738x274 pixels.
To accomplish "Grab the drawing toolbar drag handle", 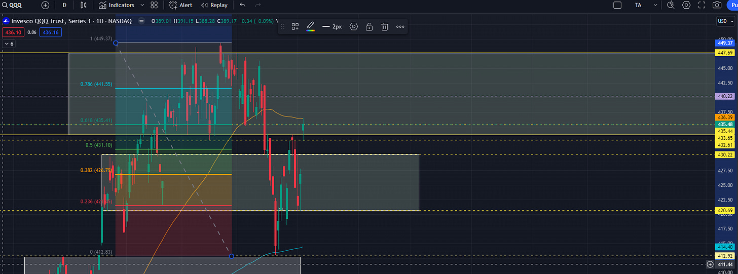I will click(x=282, y=26).
